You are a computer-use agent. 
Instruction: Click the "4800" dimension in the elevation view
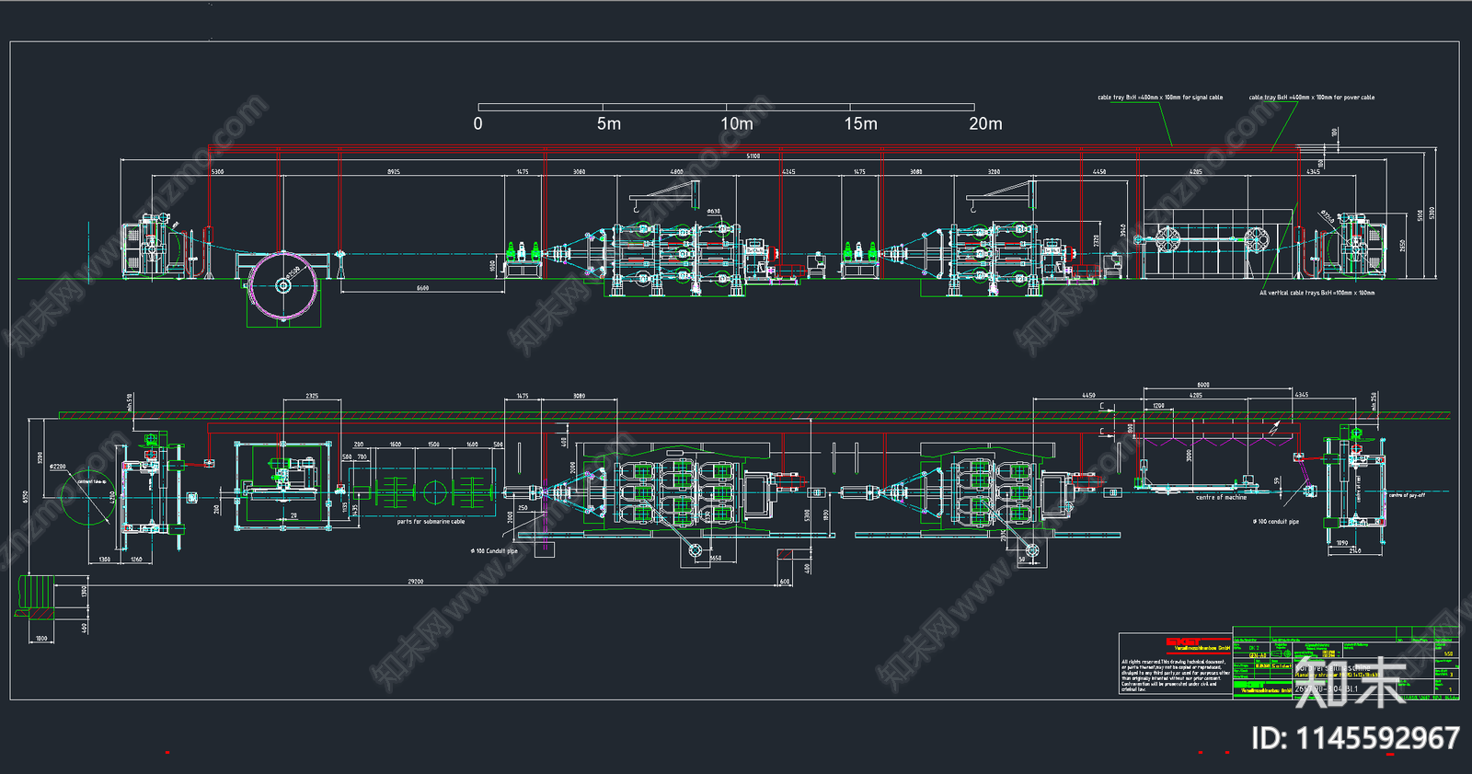677,172
